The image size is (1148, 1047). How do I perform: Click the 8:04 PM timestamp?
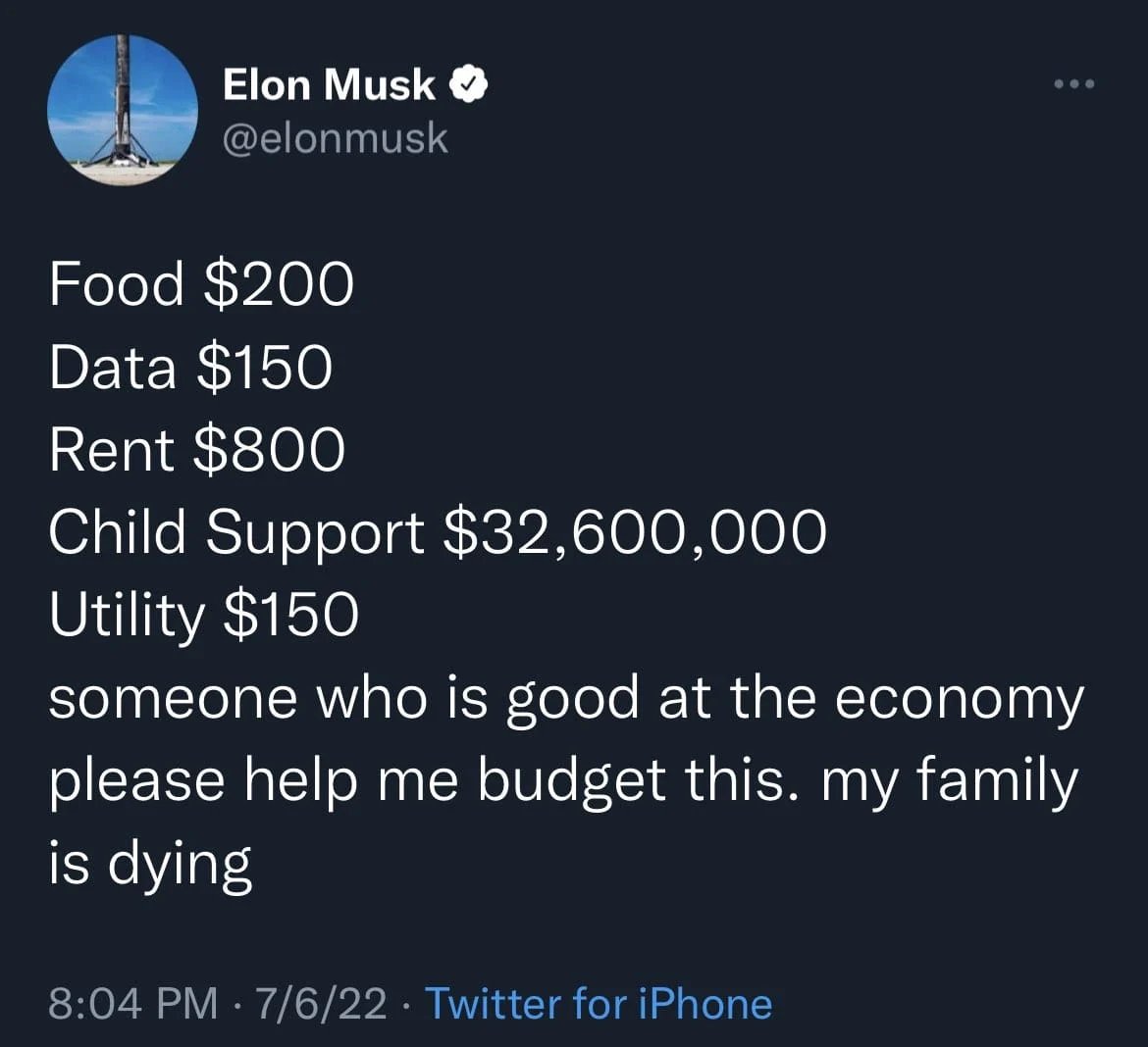pyautogui.click(x=133, y=1004)
